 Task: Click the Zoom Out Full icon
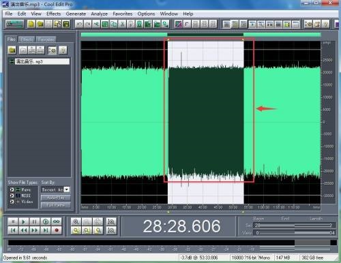98,221
